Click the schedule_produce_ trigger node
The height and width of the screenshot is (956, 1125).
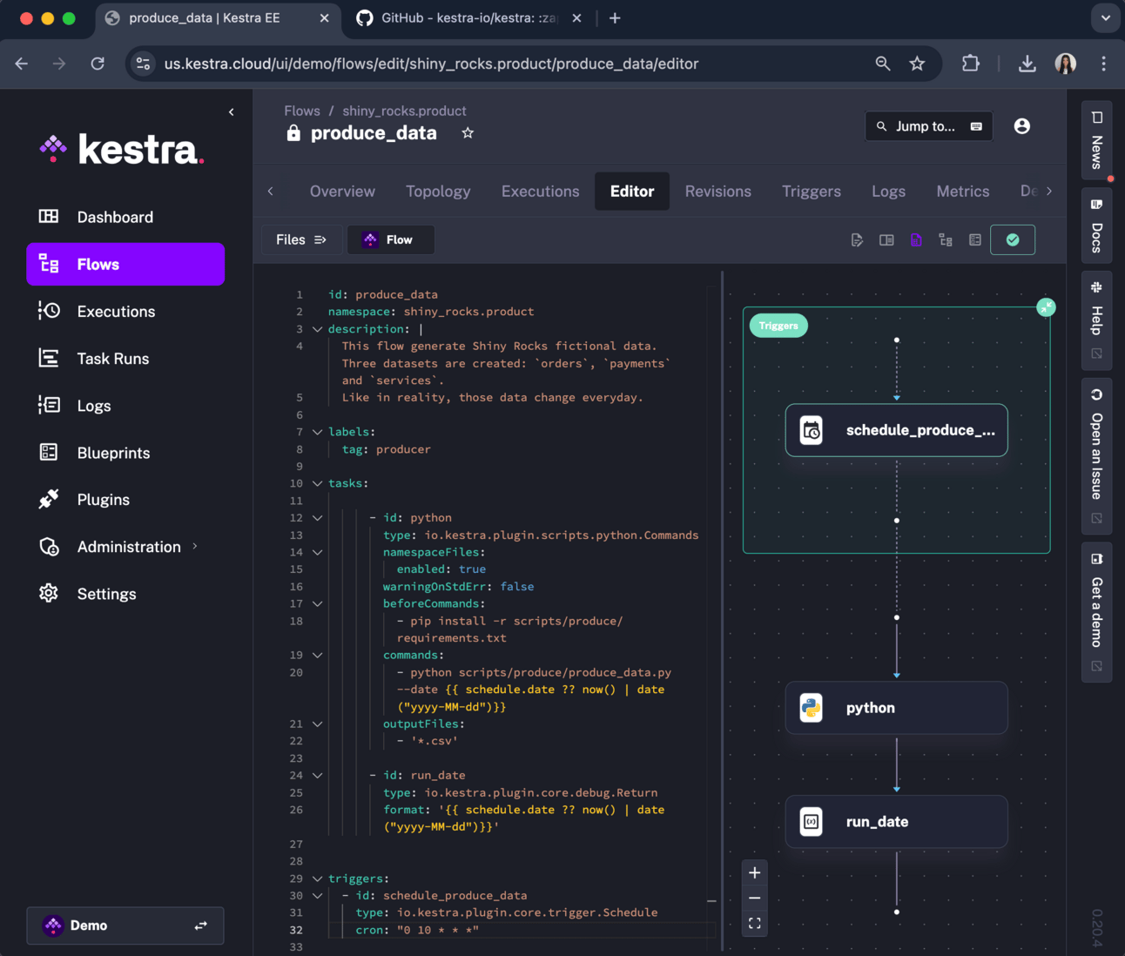pos(896,430)
